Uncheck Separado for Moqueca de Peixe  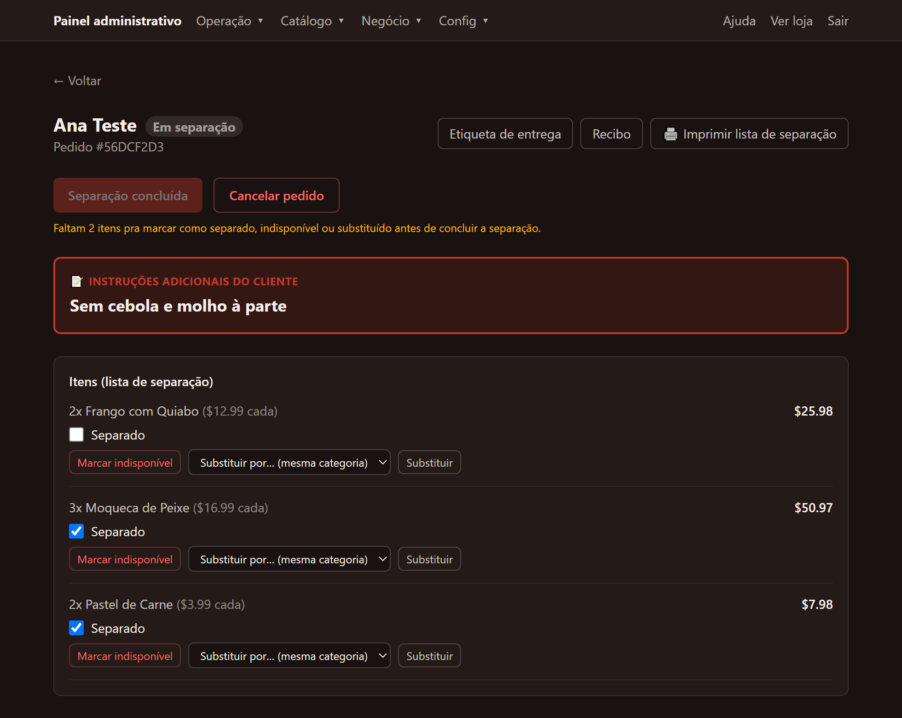(76, 531)
